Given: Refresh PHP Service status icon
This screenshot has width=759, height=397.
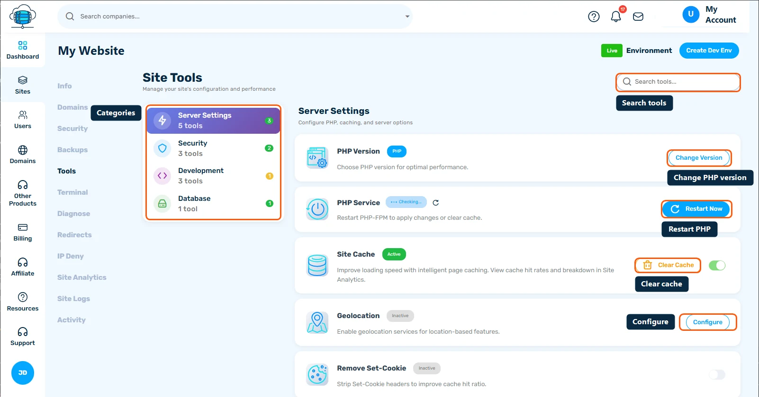Looking at the screenshot, I should [436, 203].
